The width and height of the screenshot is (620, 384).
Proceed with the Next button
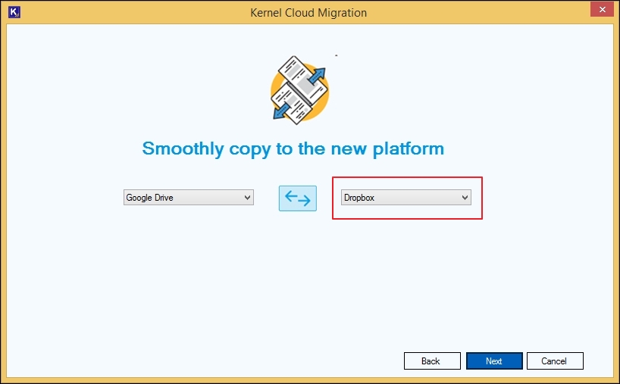click(494, 361)
